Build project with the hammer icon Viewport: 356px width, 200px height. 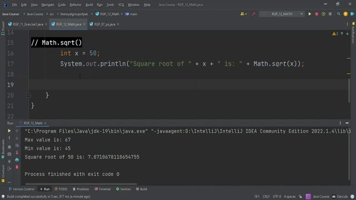254,14
